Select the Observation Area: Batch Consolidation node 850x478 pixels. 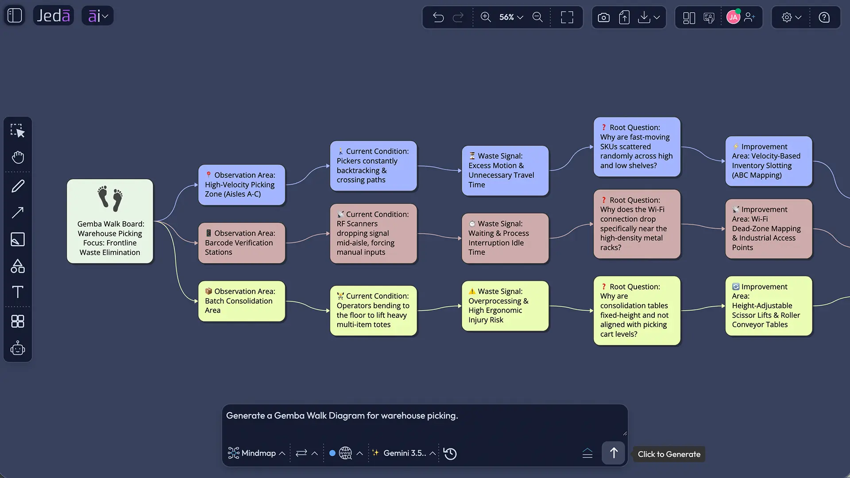pos(242,301)
